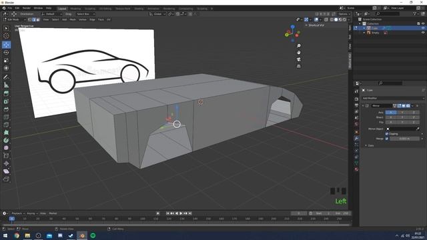Open the Material properties tab icon

356,169
